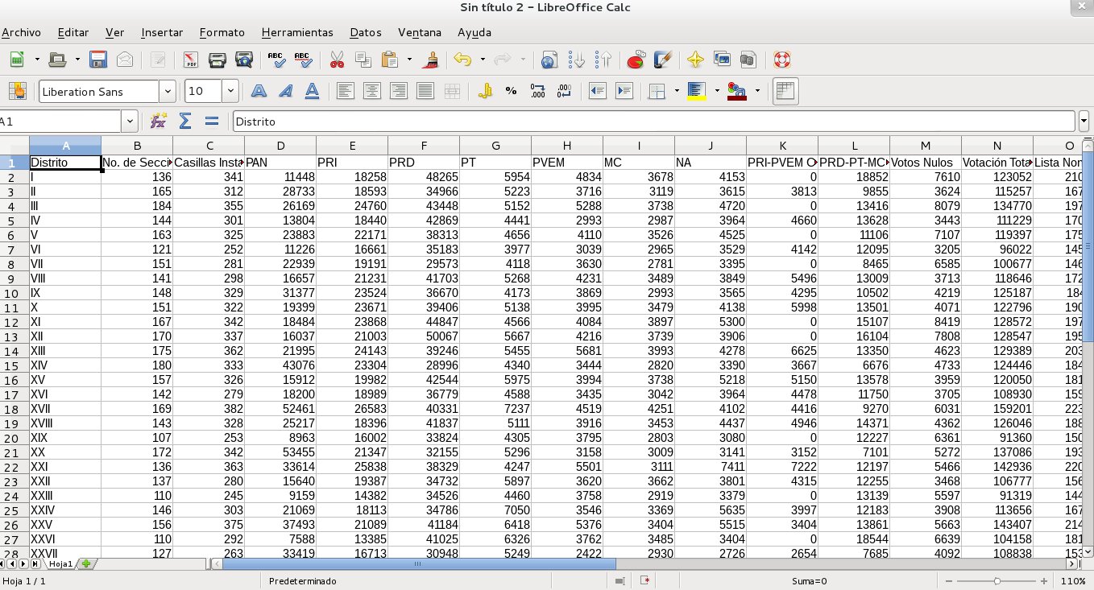
Task: Open the font size 10 dropdown
Action: (x=231, y=91)
